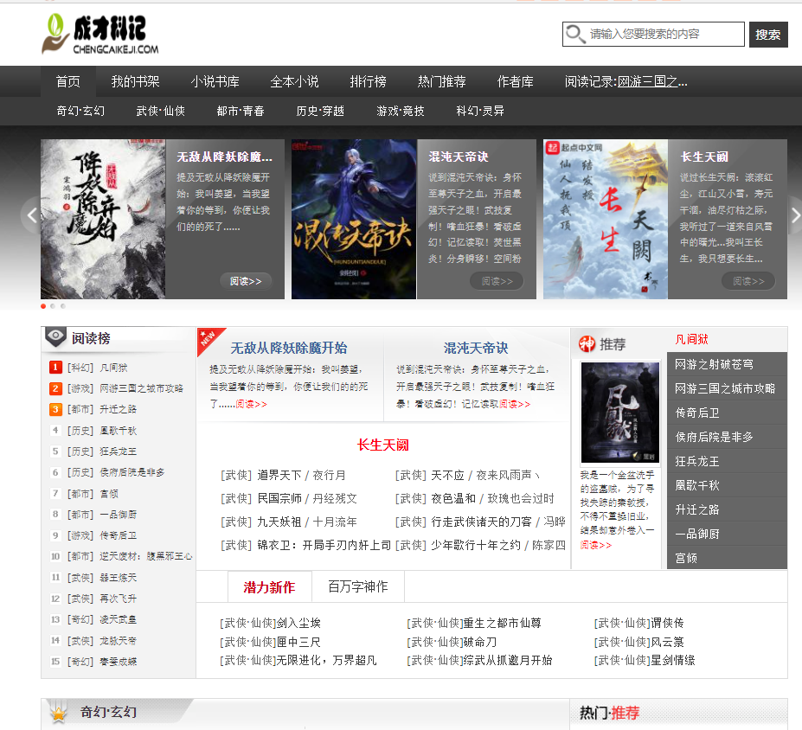Image resolution: width=802 pixels, height=730 pixels.
Task: Open the 长生天阙 red title link
Action: [x=382, y=445]
